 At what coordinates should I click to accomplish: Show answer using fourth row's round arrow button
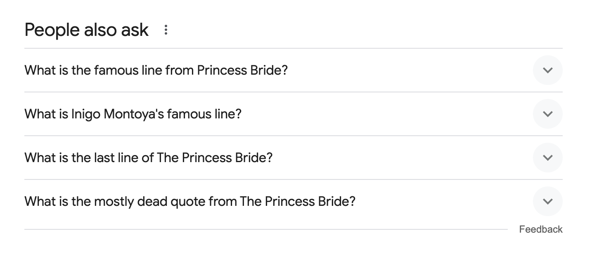click(547, 201)
